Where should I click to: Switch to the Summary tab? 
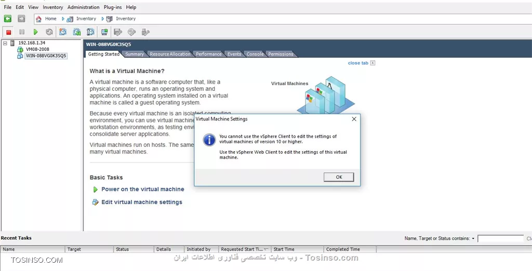click(135, 54)
